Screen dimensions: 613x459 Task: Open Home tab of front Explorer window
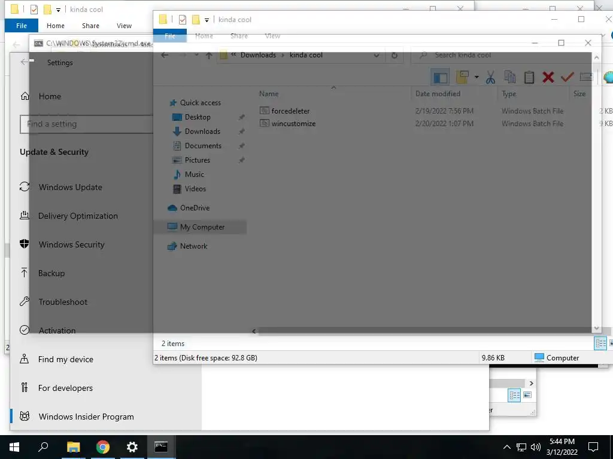204,36
